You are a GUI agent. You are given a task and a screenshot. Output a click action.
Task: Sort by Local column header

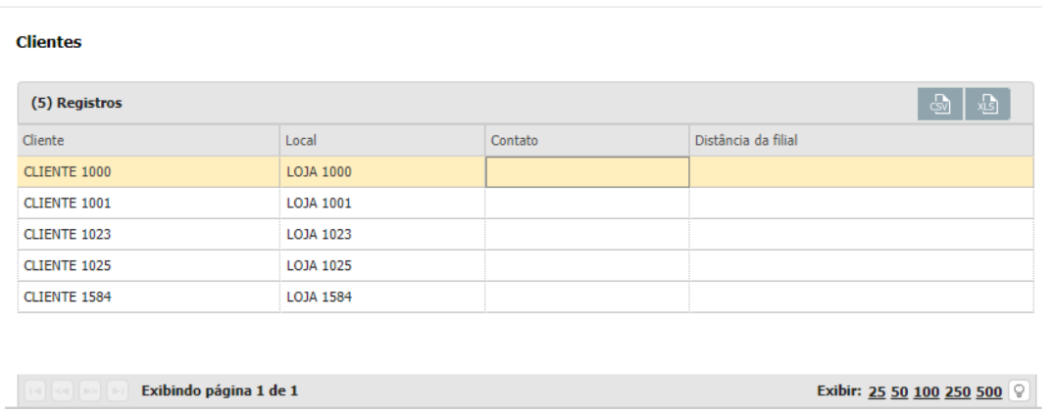(x=301, y=141)
